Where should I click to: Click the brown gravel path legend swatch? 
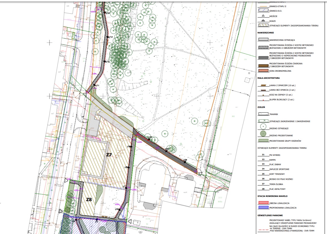263,66
